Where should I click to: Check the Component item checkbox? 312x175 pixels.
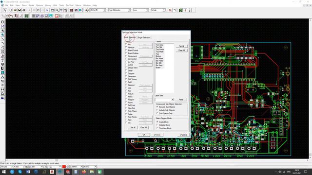(126, 56)
